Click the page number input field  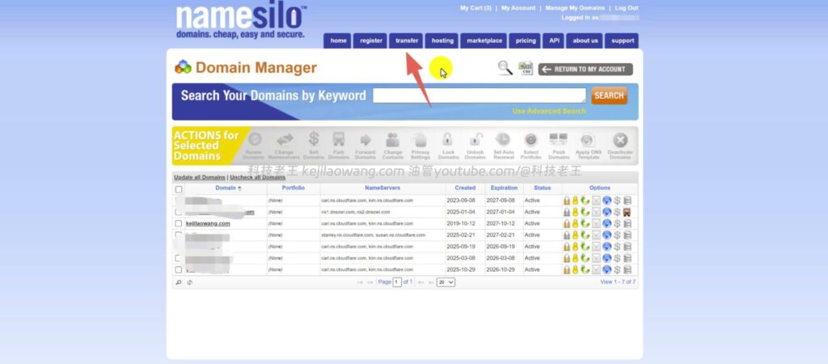pyautogui.click(x=397, y=282)
